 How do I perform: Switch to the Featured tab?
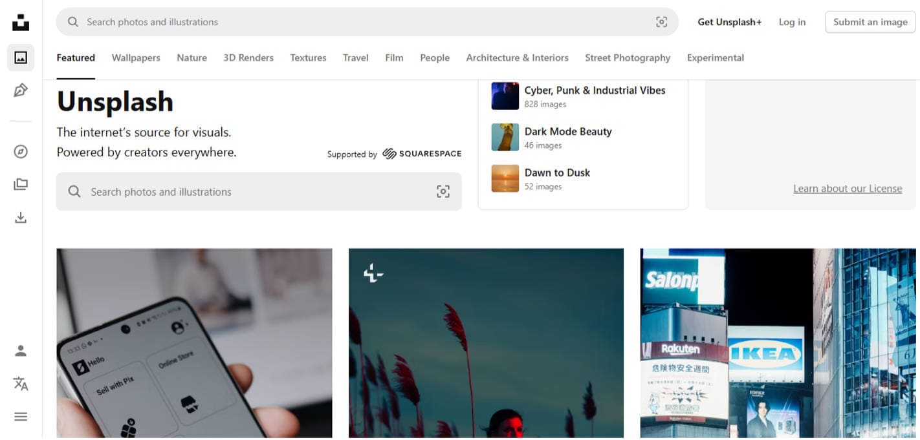[x=76, y=58]
